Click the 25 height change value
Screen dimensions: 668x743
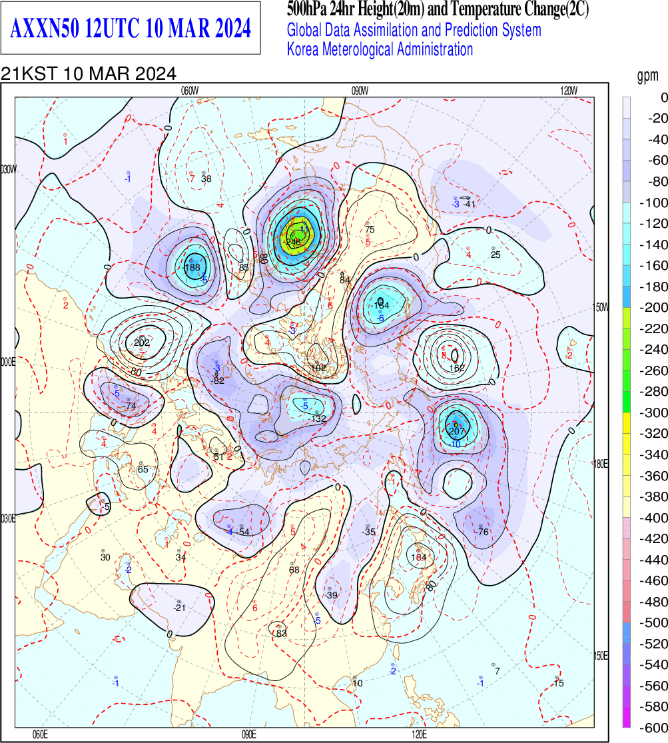point(496,255)
